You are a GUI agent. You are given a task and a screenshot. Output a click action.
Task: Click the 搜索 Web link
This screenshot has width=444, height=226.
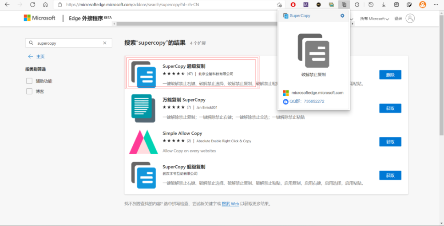(x=230, y=204)
